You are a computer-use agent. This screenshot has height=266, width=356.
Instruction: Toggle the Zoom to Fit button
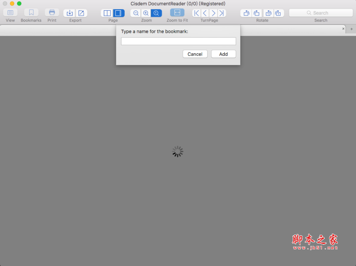[x=177, y=13]
